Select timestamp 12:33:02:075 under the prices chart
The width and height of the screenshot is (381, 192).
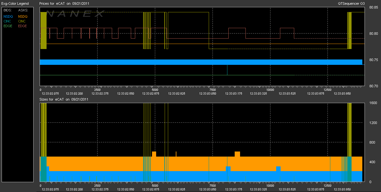pos(50,94)
